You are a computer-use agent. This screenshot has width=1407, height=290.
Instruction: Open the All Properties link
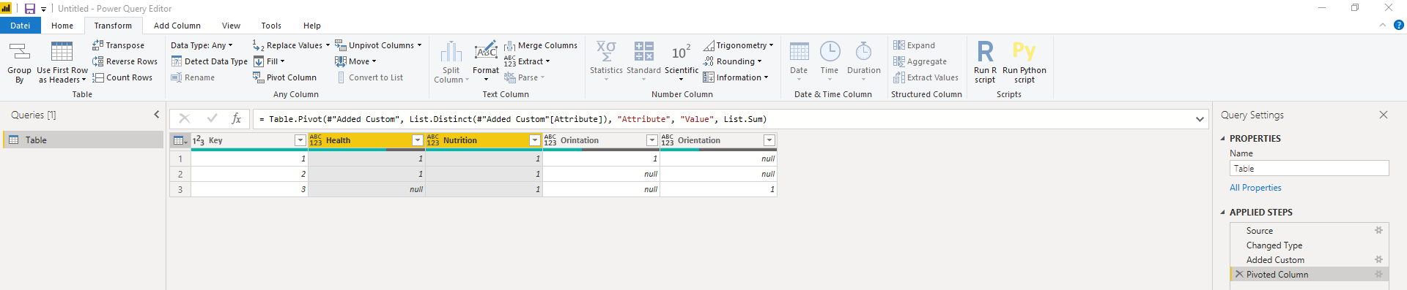pyautogui.click(x=1255, y=188)
